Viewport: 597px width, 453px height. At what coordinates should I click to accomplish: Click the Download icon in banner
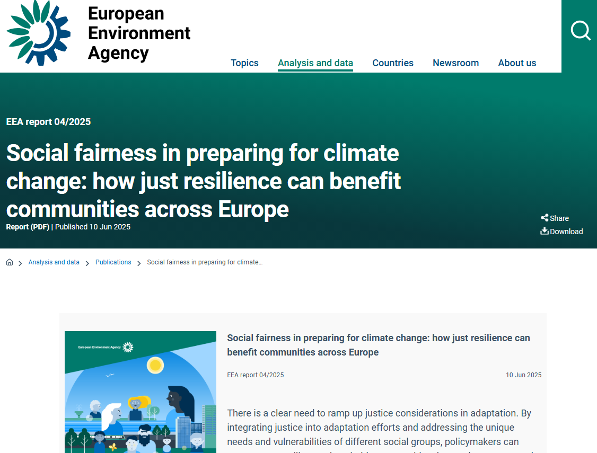[545, 231]
